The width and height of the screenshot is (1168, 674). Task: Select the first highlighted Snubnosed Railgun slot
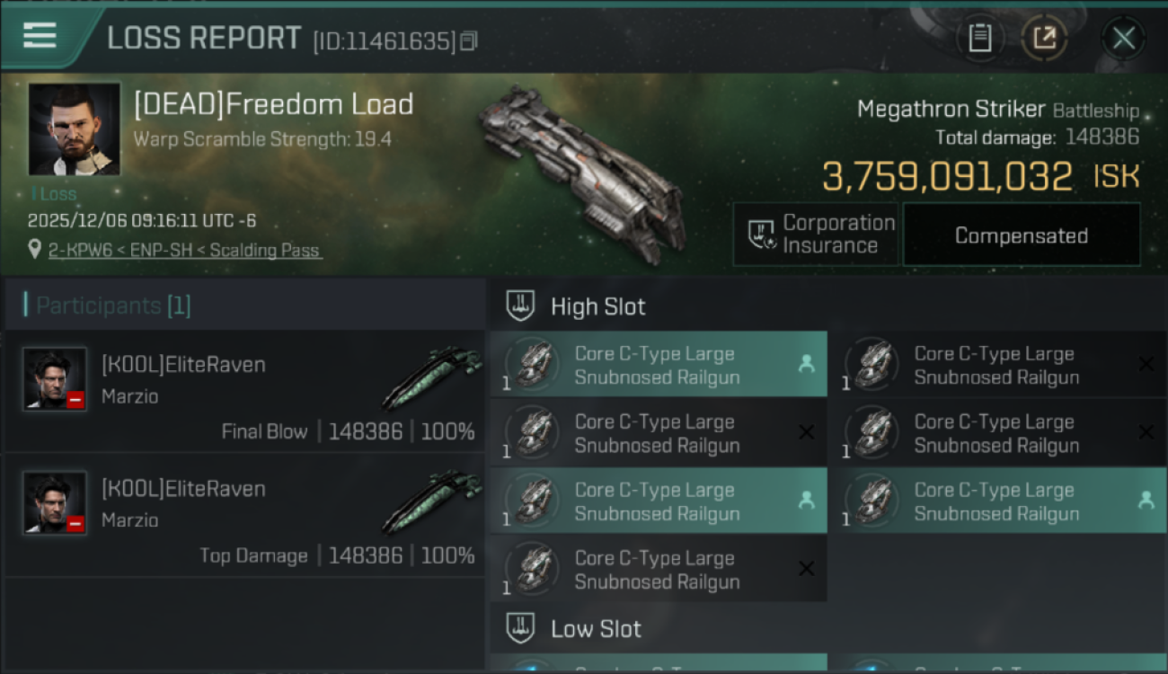click(658, 365)
